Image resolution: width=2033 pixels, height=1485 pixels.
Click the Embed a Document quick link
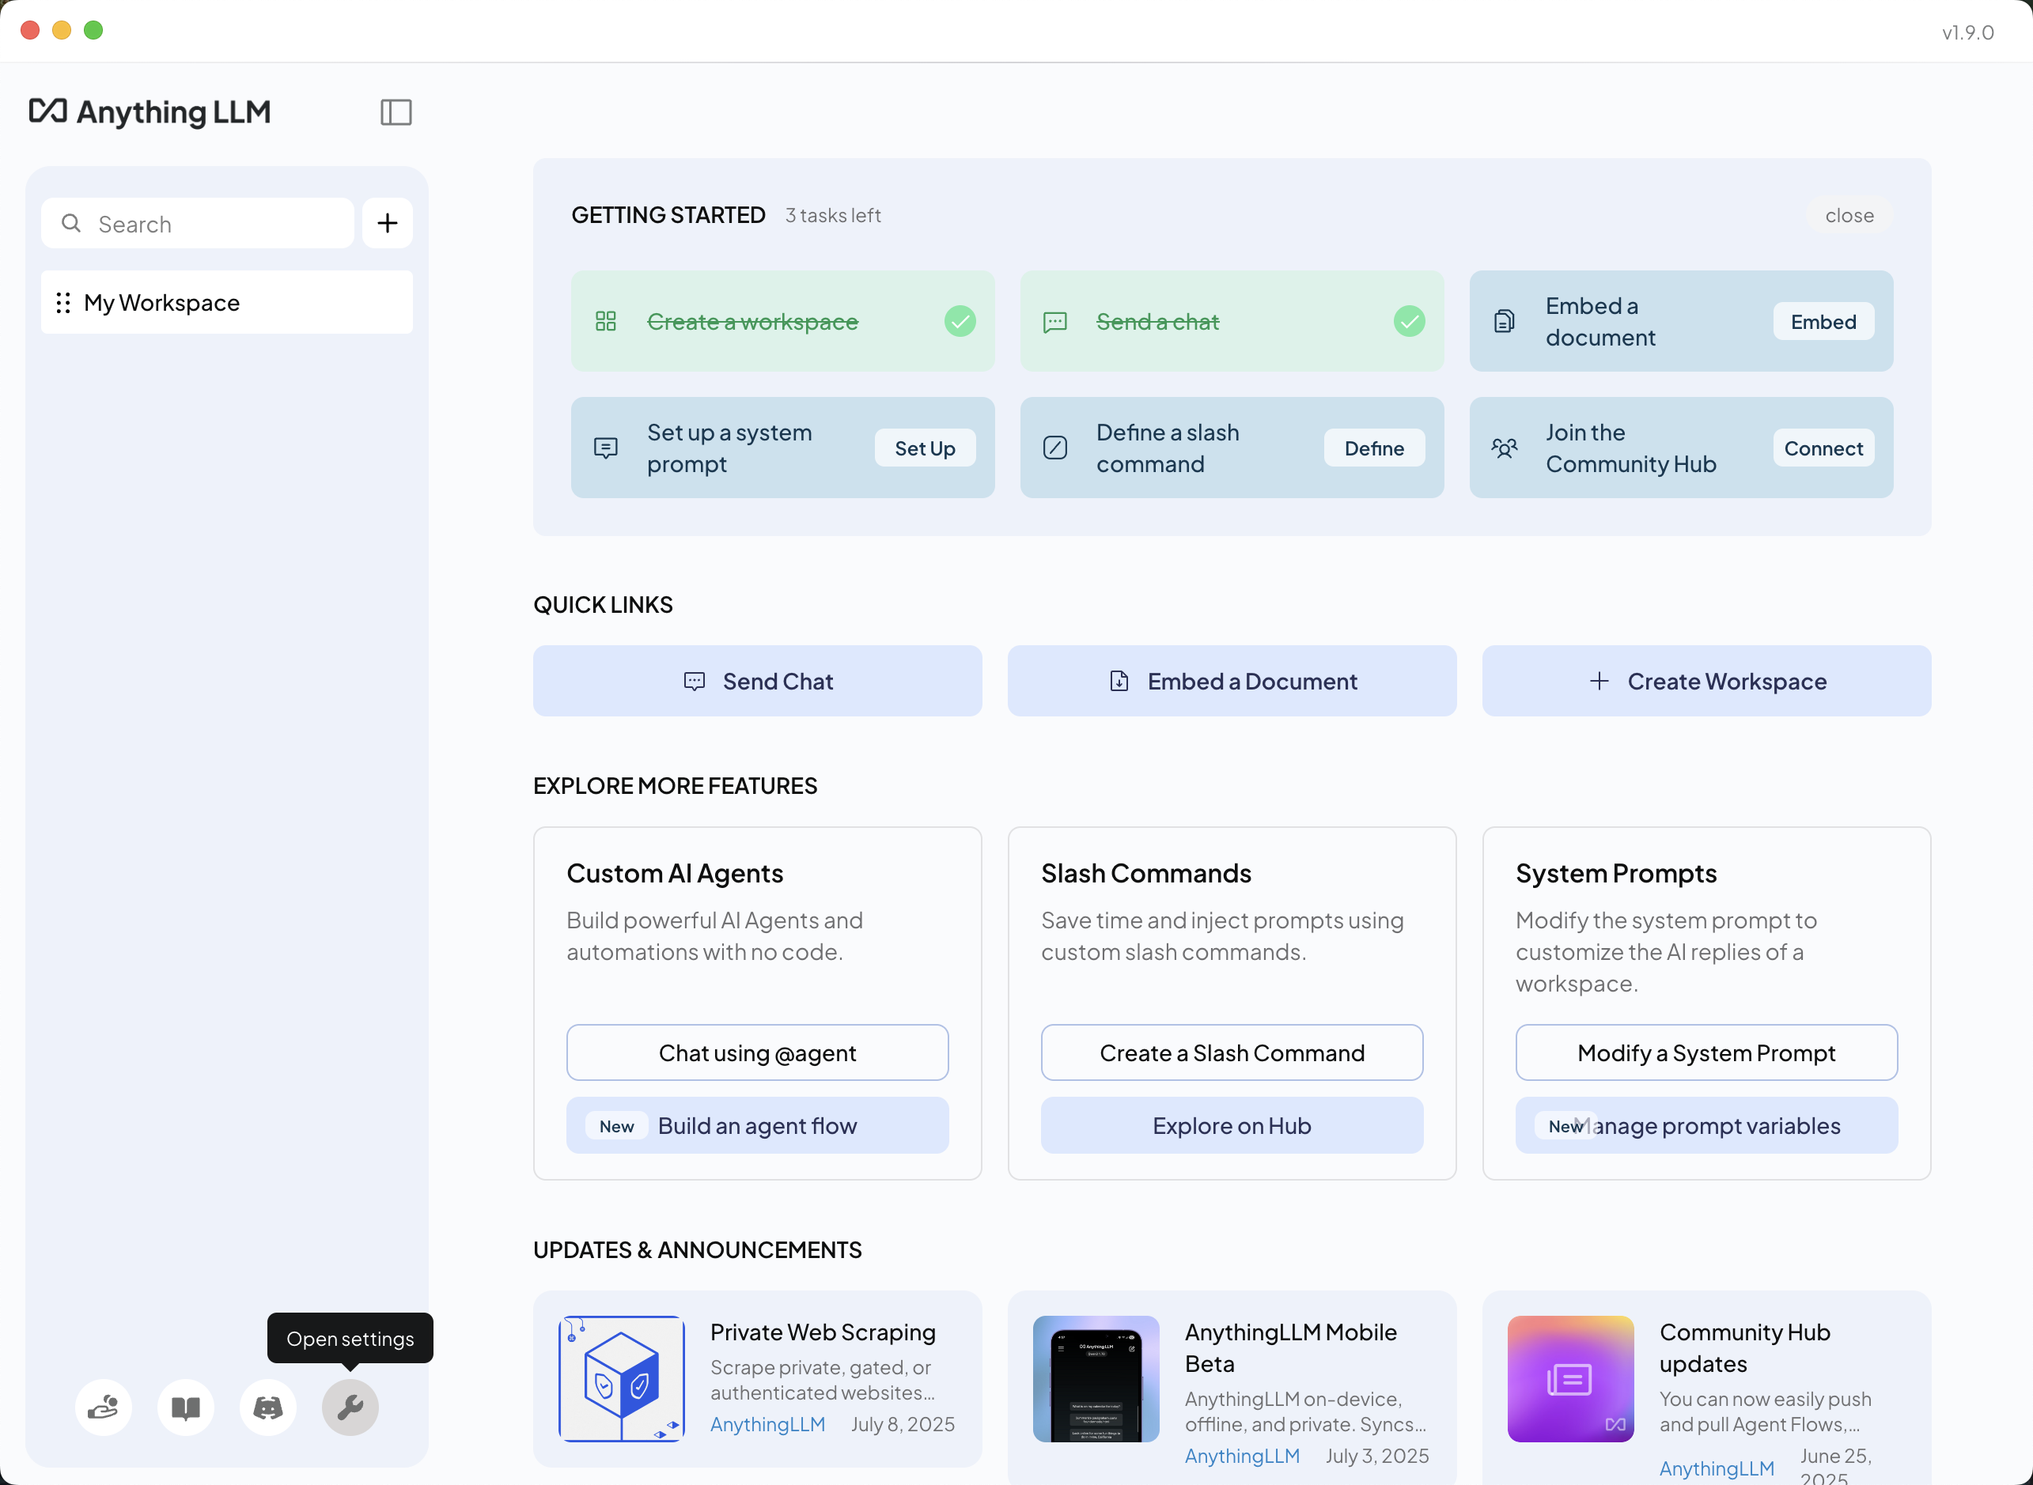click(1232, 682)
